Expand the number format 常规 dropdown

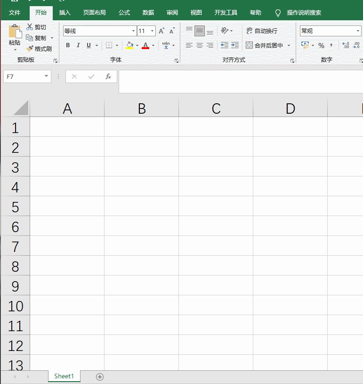click(x=358, y=31)
